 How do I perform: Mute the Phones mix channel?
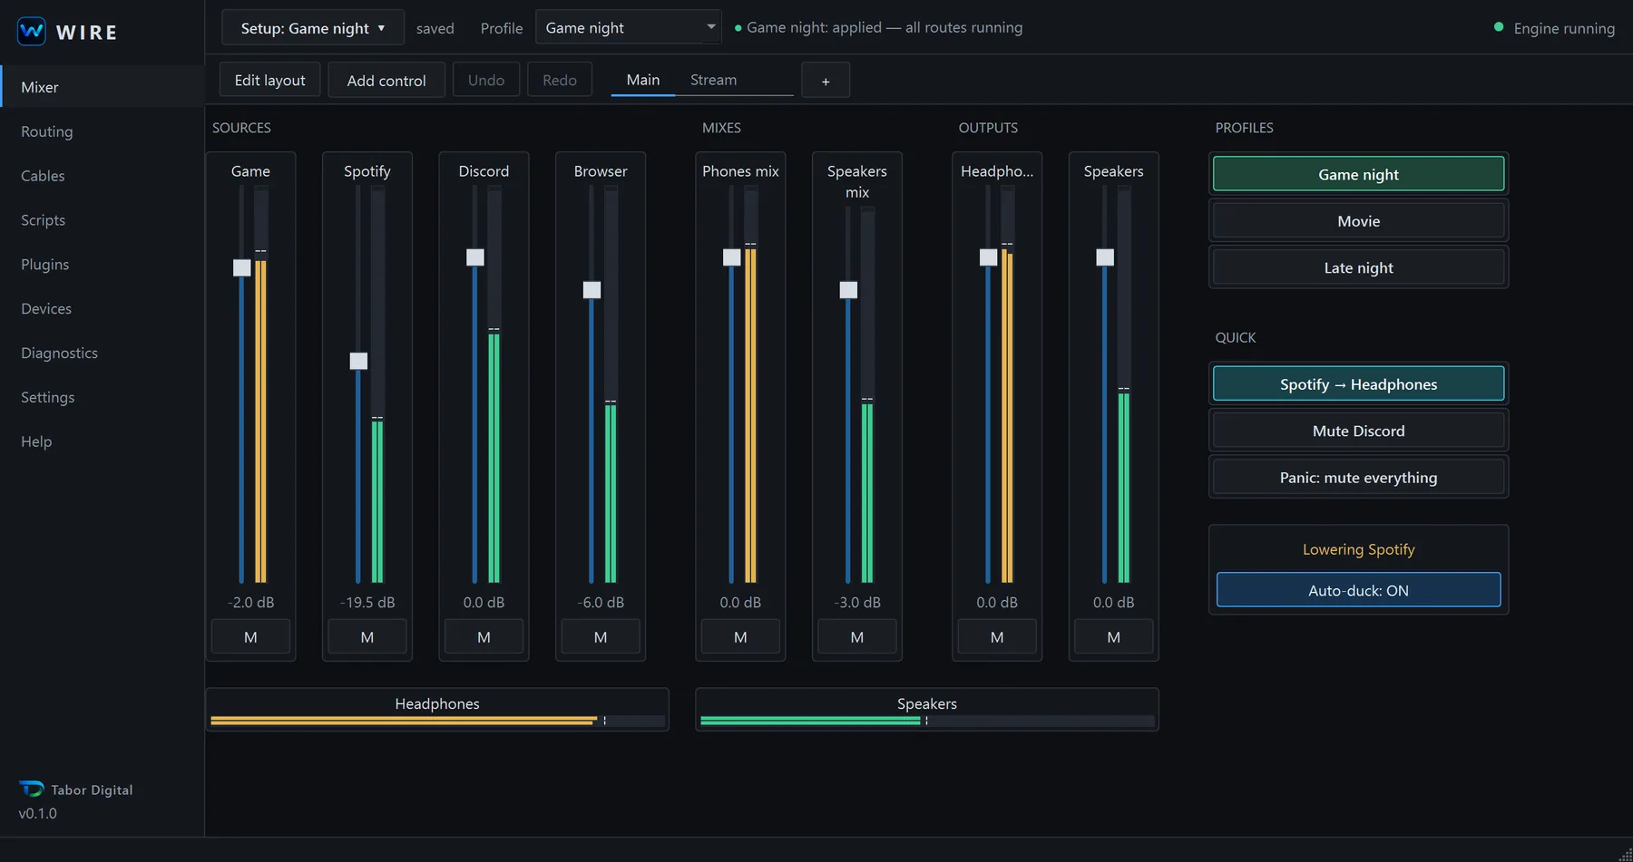(740, 637)
